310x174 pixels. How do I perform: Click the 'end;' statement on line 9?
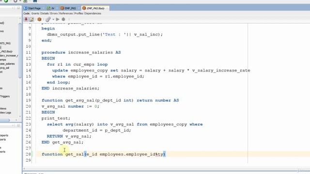46,41
